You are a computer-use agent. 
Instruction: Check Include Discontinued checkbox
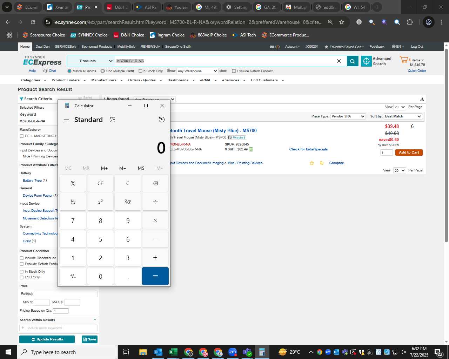pyautogui.click(x=22, y=258)
